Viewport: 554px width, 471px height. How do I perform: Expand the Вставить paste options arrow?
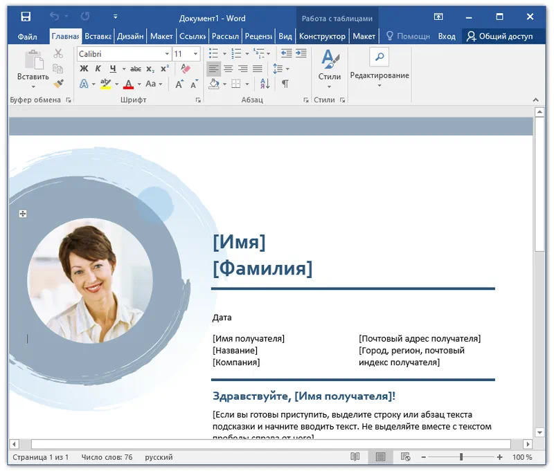[33, 86]
